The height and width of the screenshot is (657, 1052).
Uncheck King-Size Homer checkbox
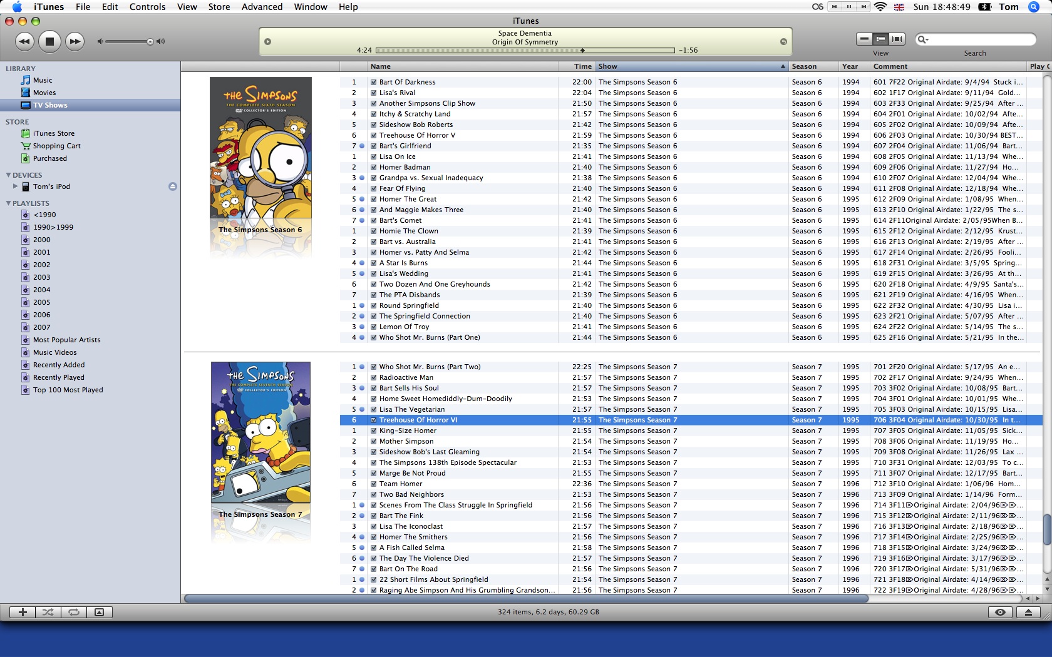tap(374, 430)
